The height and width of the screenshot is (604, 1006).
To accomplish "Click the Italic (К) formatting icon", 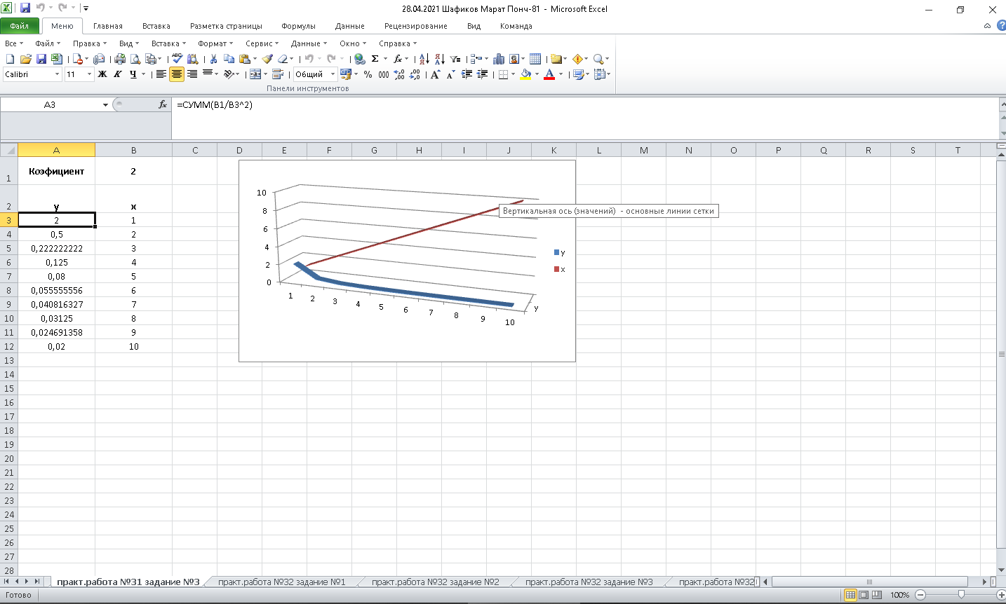I will pyautogui.click(x=118, y=74).
